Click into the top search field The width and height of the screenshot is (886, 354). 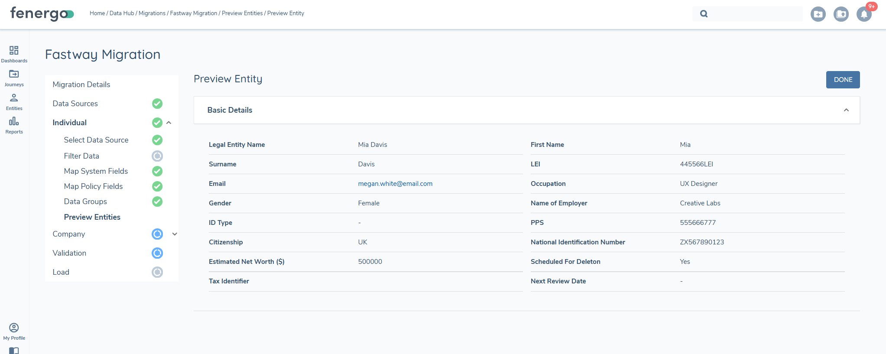[754, 14]
